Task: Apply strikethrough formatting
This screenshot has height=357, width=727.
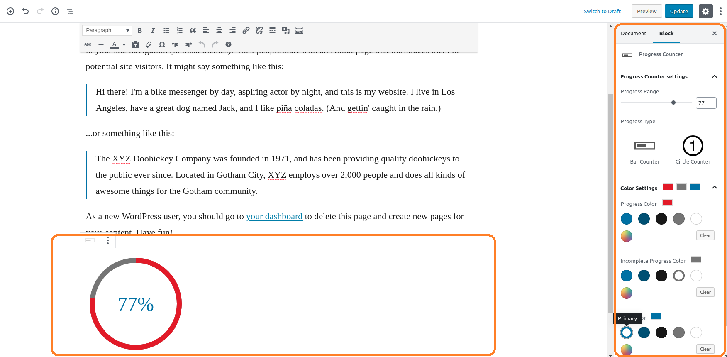Action: (88, 44)
